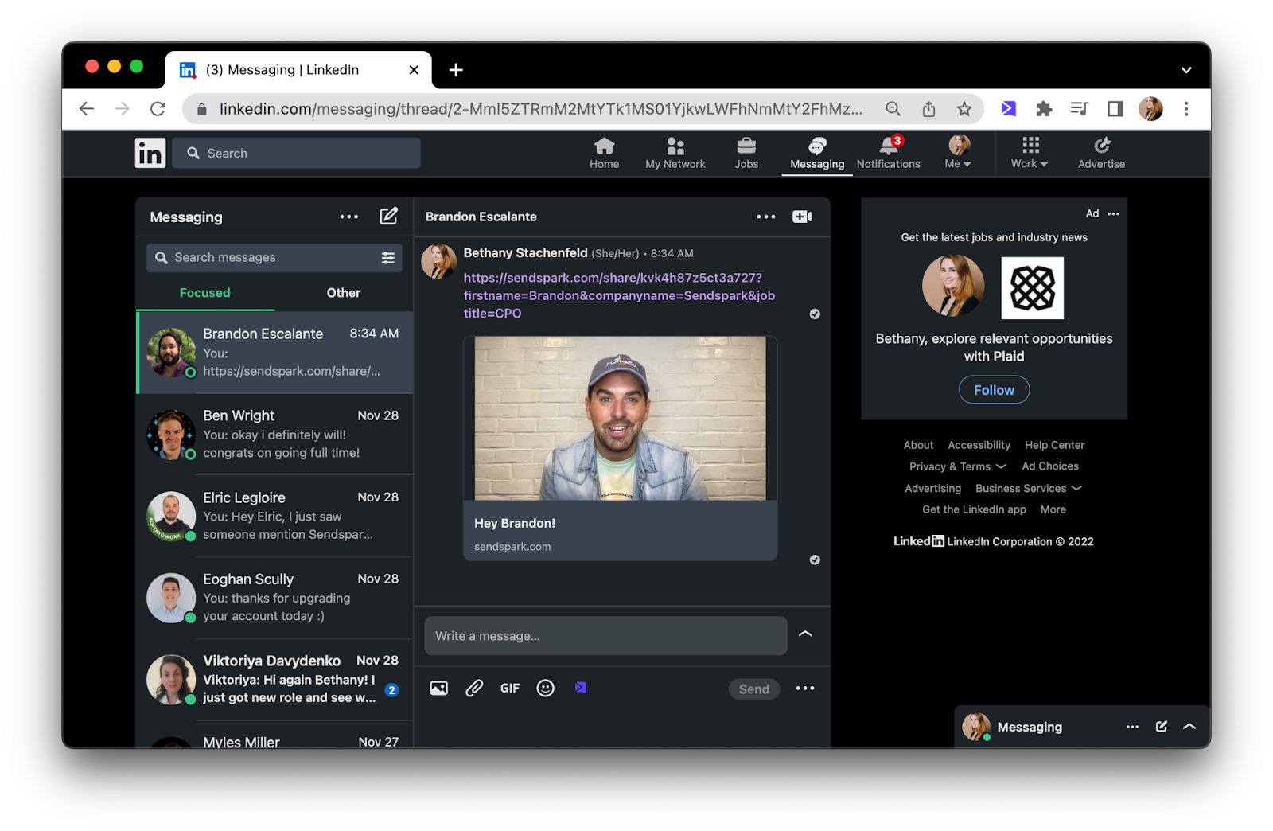Click Get the LinkedIn app link
Image resolution: width=1273 pixels, height=831 pixels.
pos(974,509)
